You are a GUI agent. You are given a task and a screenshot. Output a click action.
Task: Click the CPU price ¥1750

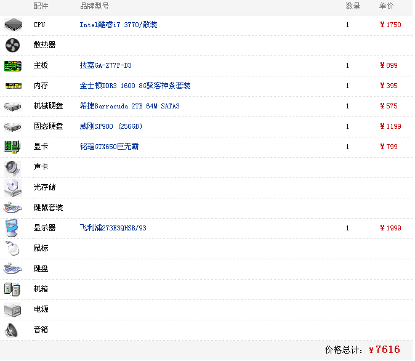click(390, 25)
